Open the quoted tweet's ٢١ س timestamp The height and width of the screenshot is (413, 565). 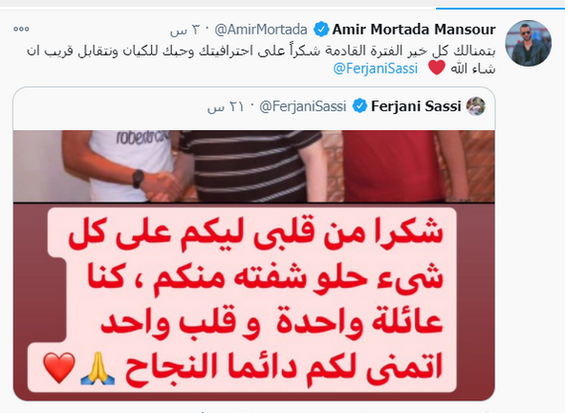click(226, 107)
